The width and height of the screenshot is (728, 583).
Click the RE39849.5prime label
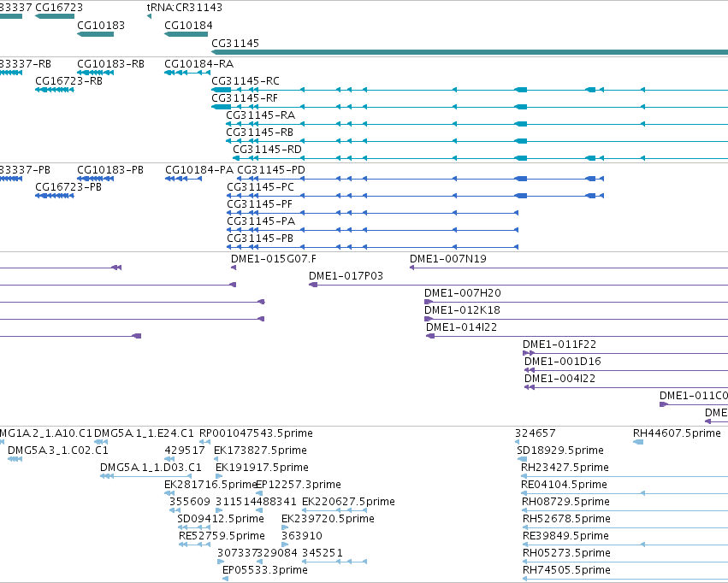pyautogui.click(x=566, y=536)
